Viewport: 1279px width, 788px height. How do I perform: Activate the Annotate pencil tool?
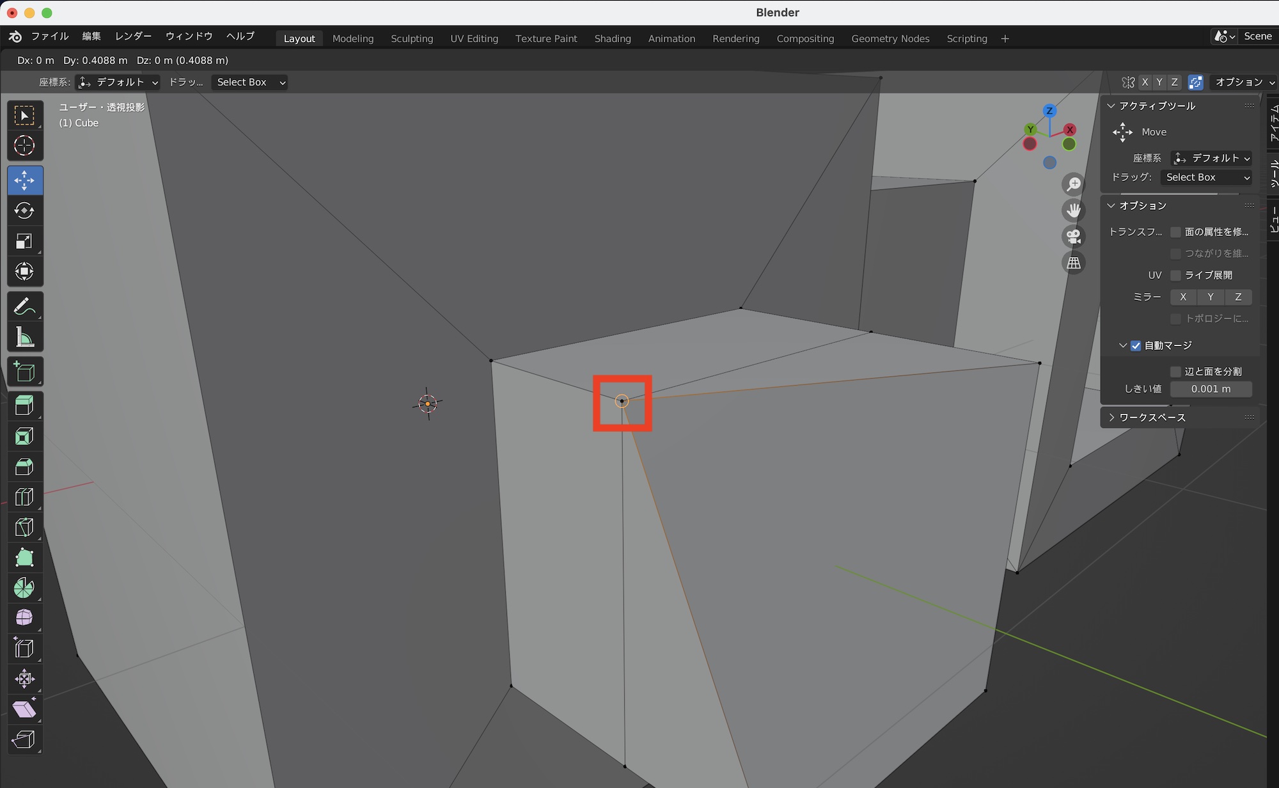coord(24,306)
